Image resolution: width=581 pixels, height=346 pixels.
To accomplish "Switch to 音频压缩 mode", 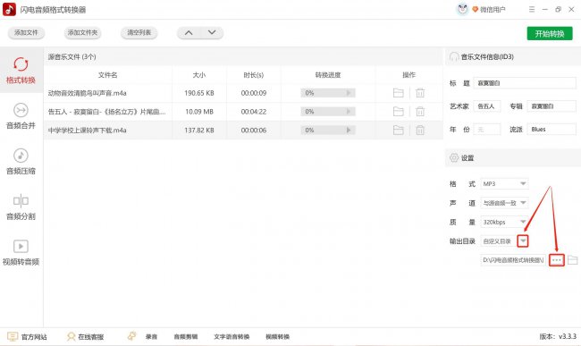I will 21,162.
